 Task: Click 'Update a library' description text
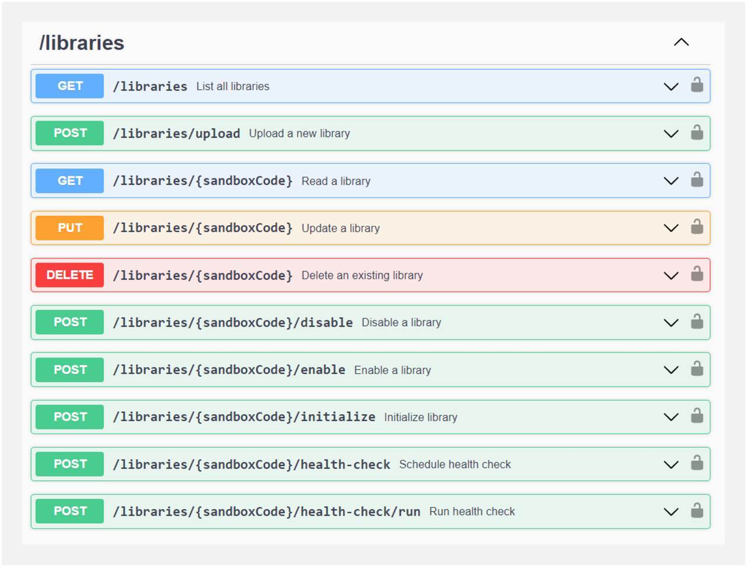tap(341, 229)
